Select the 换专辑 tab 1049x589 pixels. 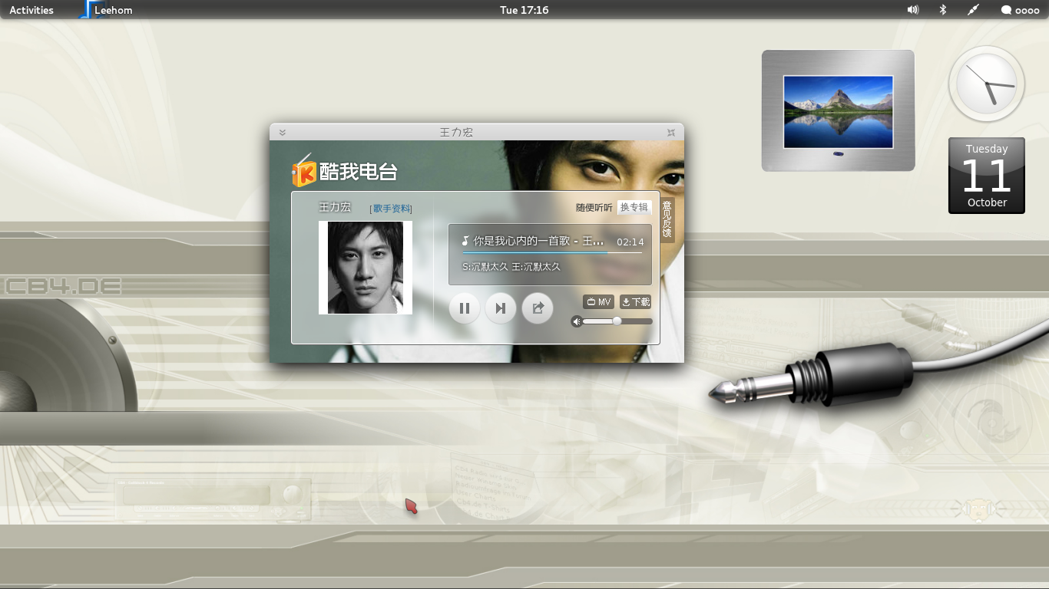click(634, 207)
